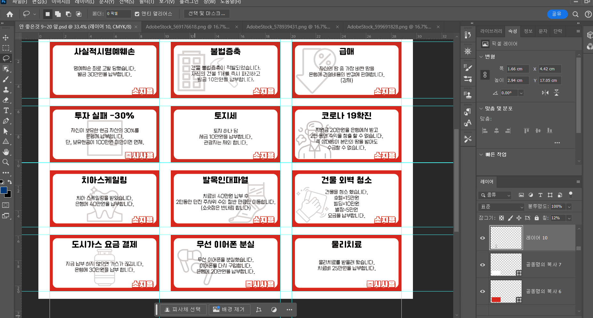Open the 문자 panel tab

[x=543, y=31]
